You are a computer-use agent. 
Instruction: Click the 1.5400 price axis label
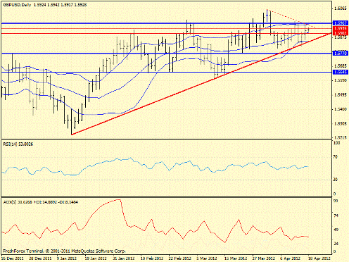point(341,109)
